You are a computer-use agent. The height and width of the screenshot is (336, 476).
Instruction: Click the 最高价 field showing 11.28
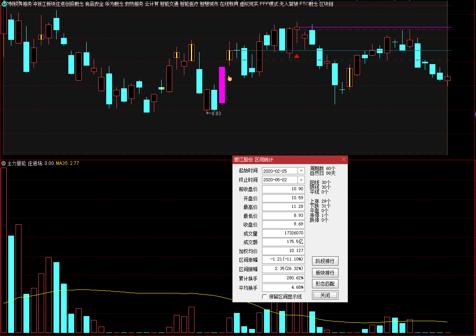coord(283,207)
